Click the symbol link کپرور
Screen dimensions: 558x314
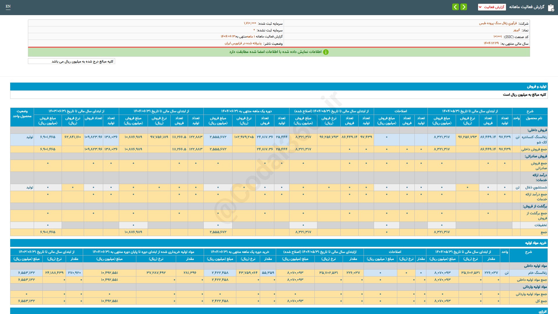point(516,30)
